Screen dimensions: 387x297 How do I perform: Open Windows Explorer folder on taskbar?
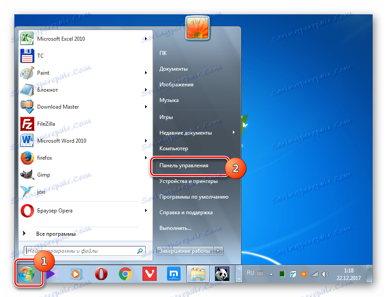point(198,274)
